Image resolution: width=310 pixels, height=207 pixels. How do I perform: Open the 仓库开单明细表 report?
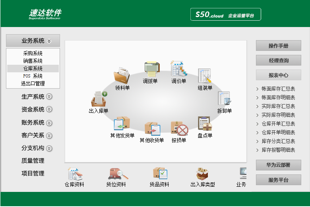(x=278, y=132)
